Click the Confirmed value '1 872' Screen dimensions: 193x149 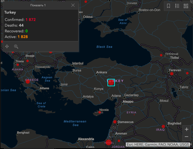pos(31,20)
